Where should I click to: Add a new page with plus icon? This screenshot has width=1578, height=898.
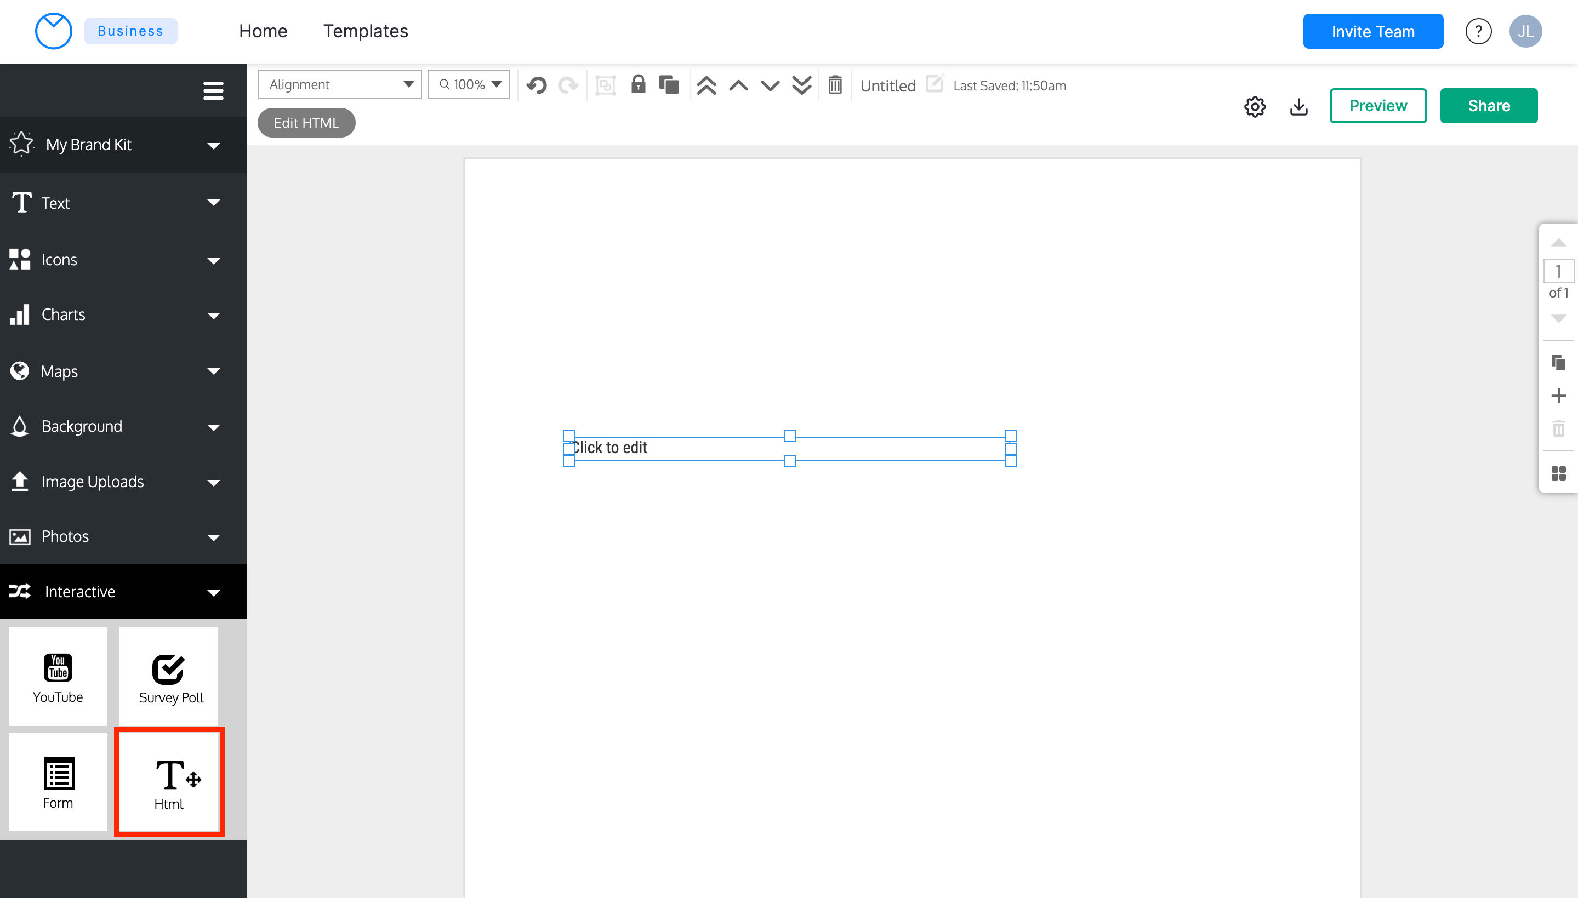[x=1558, y=396]
